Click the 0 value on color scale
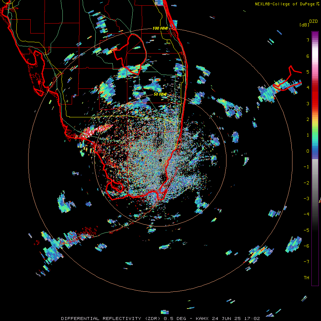Screen dimensions: 321x321 coord(308,151)
